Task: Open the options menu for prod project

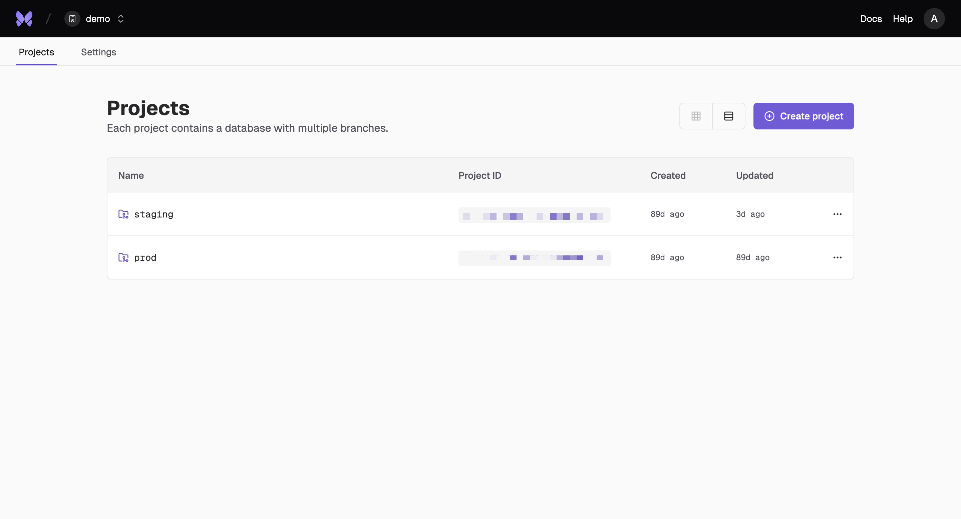Action: [838, 257]
